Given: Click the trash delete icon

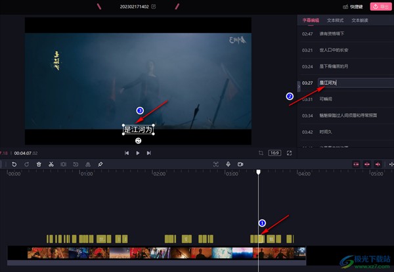Looking at the screenshot, I should click(x=39, y=164).
